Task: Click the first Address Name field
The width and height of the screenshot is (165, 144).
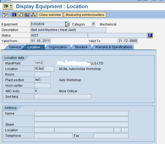Action: [81, 113]
